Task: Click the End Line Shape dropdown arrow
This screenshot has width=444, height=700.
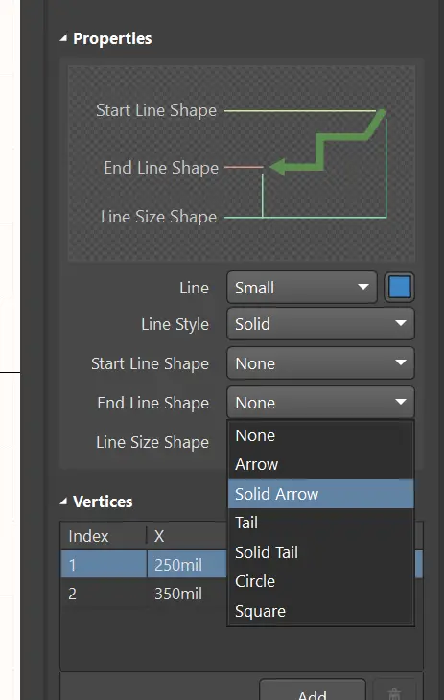Action: coord(401,402)
